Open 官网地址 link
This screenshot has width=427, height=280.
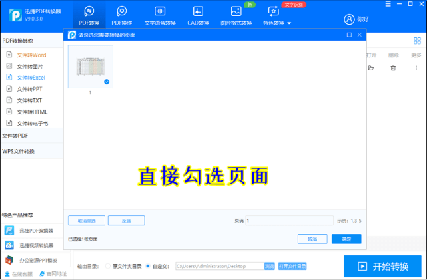[x=53, y=274]
